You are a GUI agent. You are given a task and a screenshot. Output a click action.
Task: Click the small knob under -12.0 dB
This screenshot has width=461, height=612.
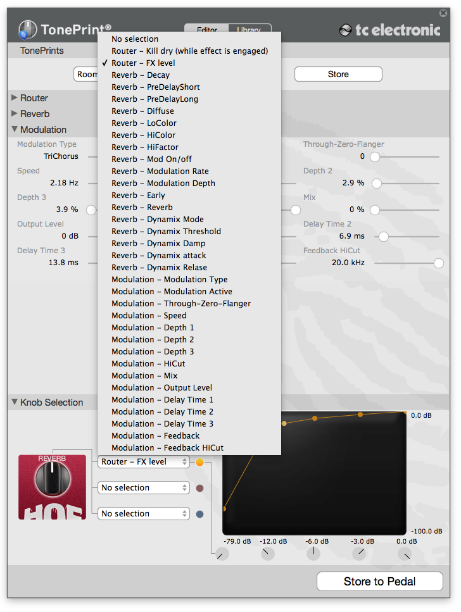[268, 554]
